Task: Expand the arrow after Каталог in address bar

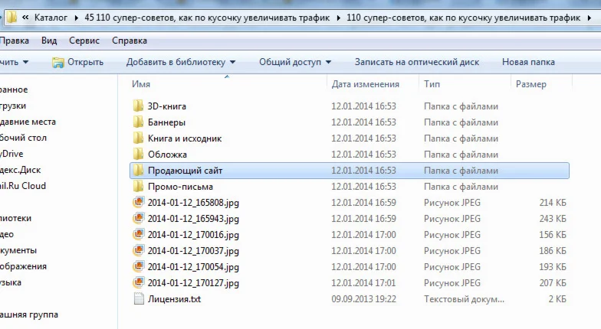Action: pyautogui.click(x=77, y=18)
